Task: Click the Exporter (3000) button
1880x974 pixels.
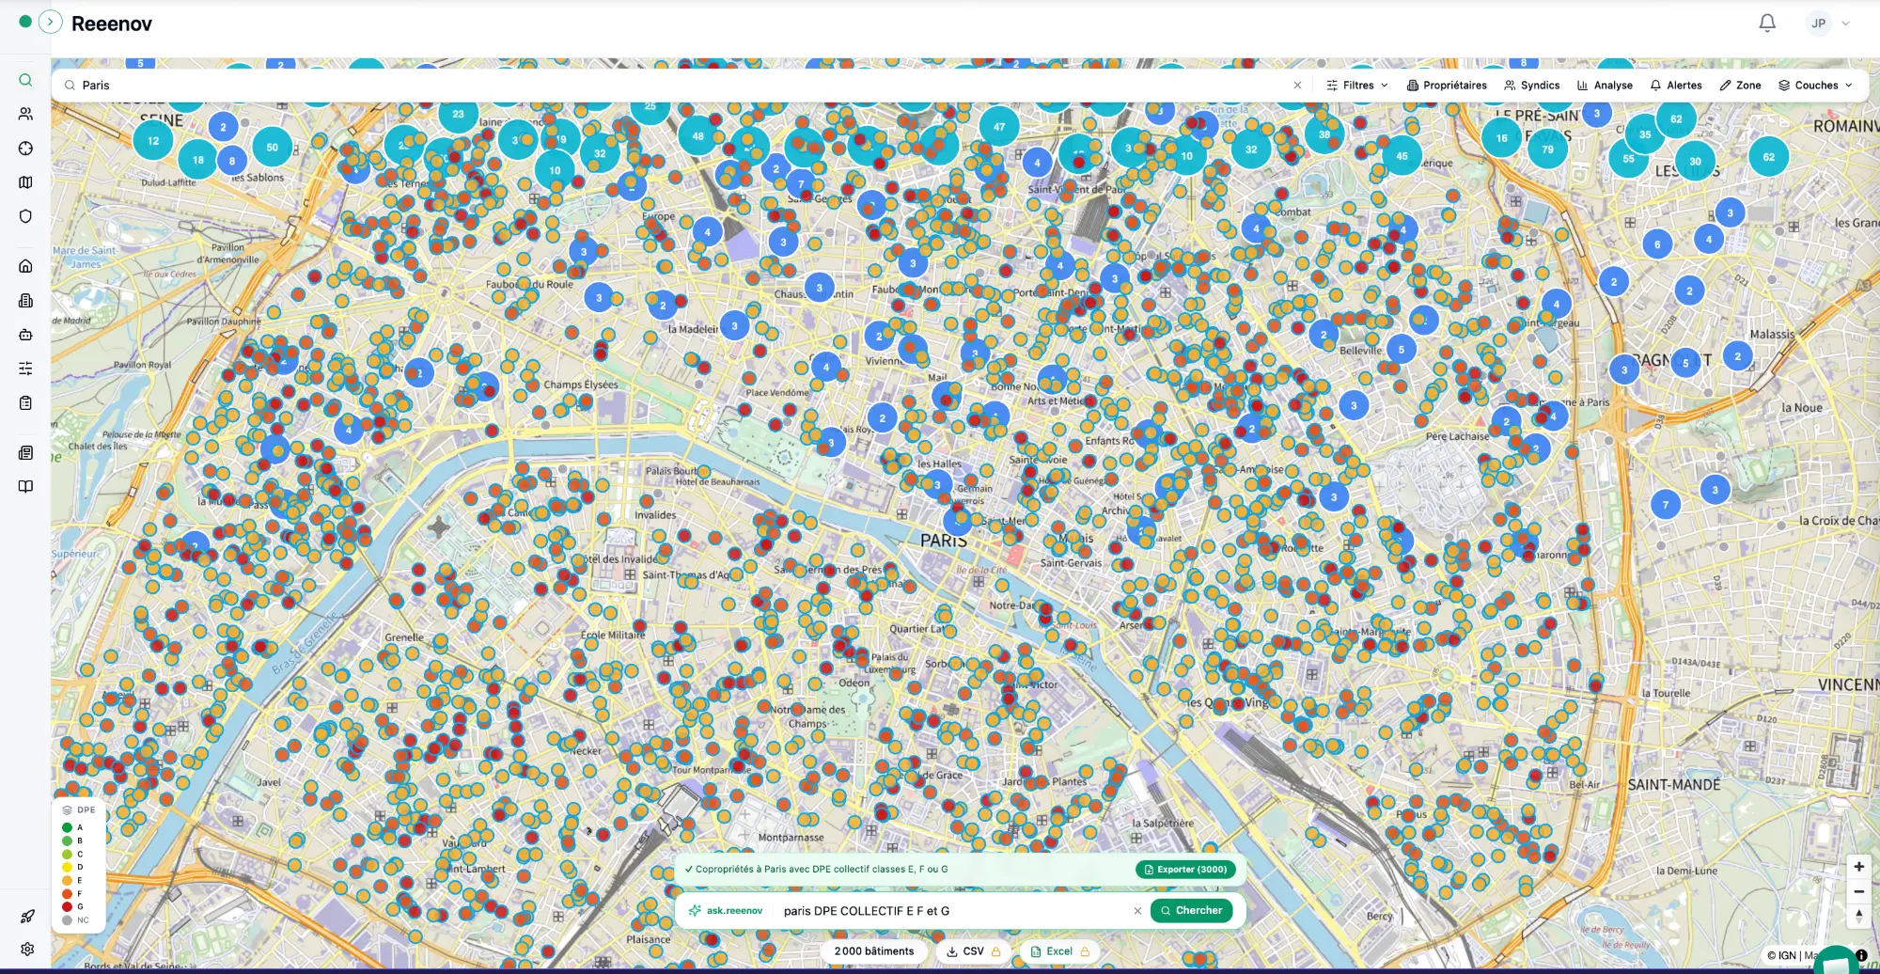Action: pyautogui.click(x=1184, y=870)
